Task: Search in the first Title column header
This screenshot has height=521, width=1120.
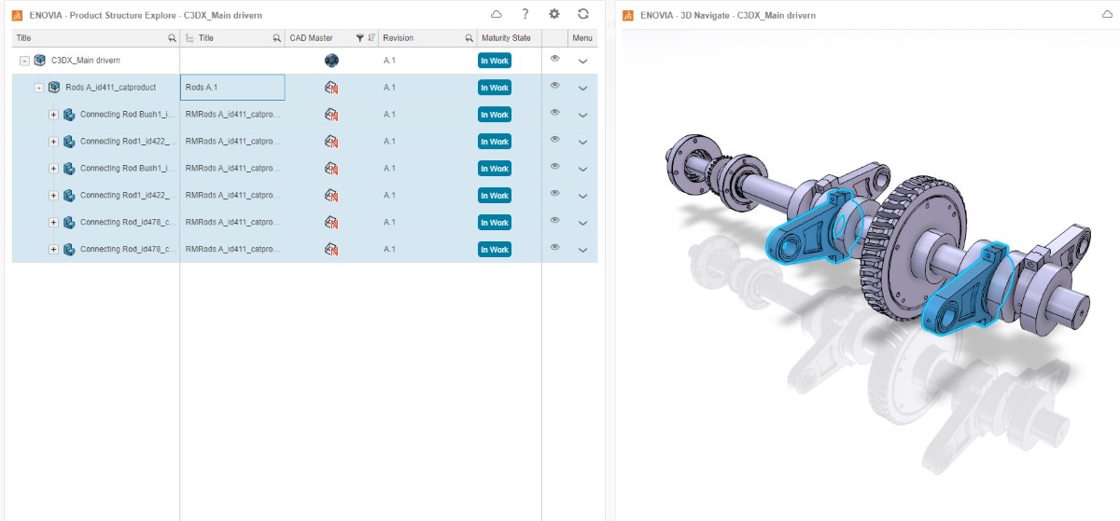Action: tap(172, 38)
